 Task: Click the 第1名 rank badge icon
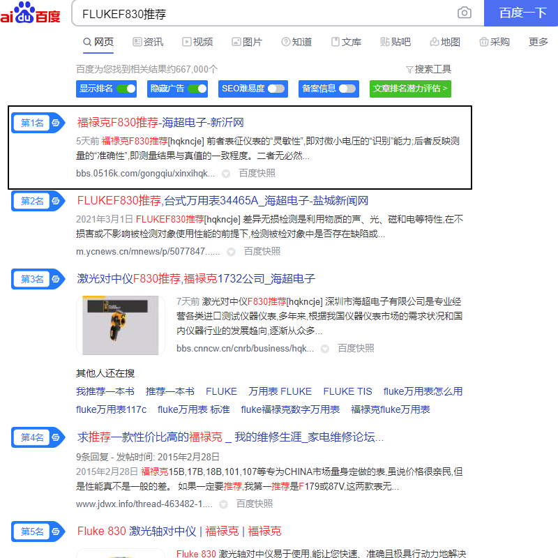coord(38,123)
